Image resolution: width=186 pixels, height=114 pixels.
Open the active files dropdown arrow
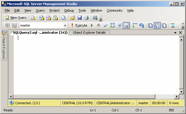pos(175,33)
